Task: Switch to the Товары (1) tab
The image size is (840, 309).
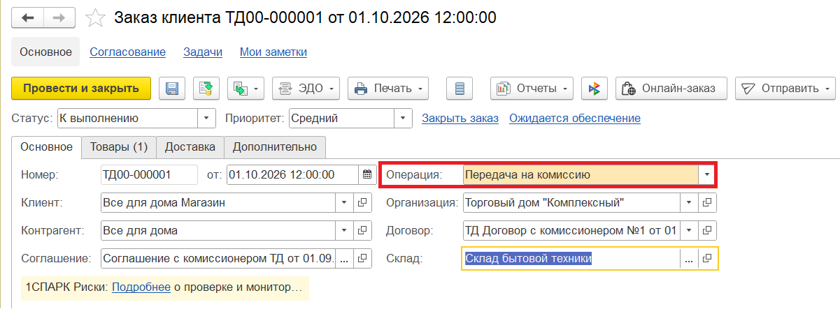Action: 119,147
